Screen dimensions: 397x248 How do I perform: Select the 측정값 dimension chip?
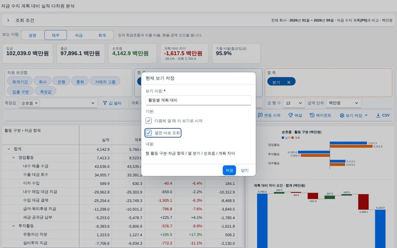click(45, 91)
